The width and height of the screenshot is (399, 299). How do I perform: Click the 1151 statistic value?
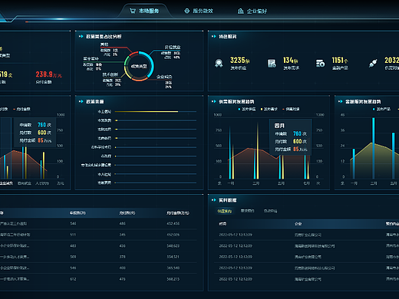coord(338,61)
